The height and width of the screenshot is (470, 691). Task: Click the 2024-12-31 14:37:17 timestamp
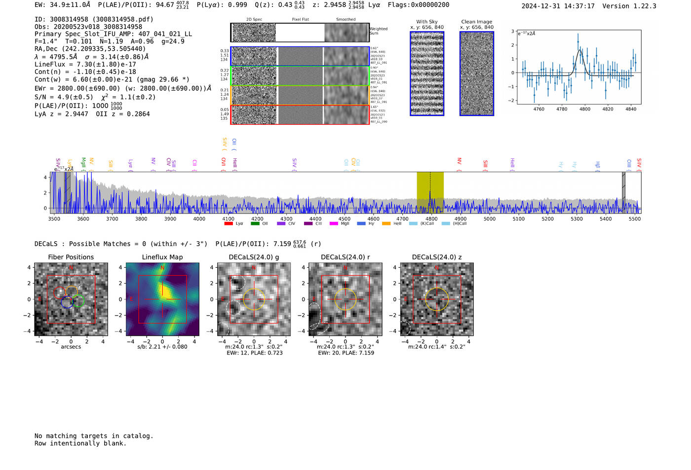(558, 6)
